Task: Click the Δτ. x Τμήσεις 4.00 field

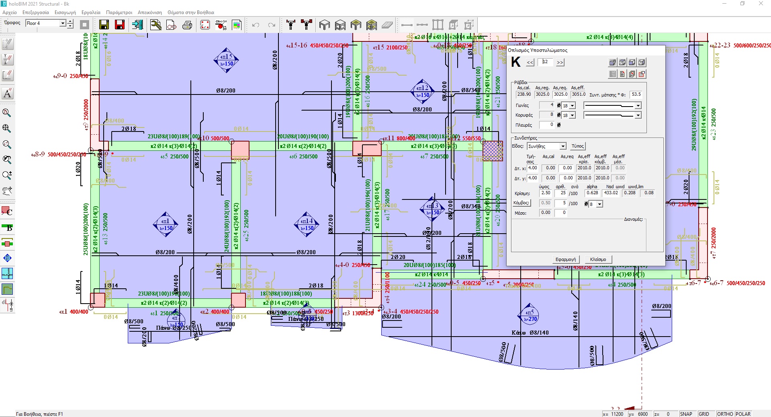Action: tap(532, 168)
